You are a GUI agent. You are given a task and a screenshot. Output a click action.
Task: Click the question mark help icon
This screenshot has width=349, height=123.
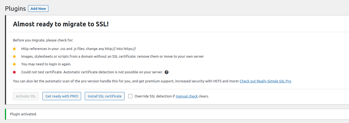coord(166,72)
